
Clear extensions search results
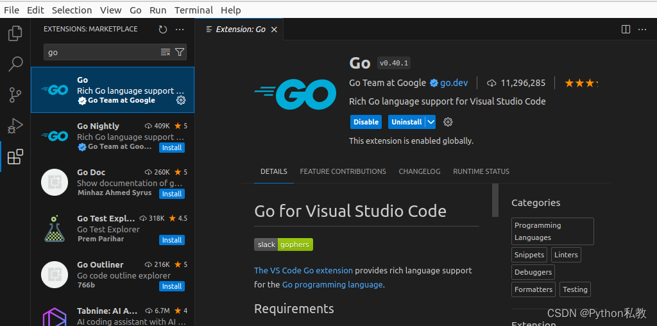point(166,53)
